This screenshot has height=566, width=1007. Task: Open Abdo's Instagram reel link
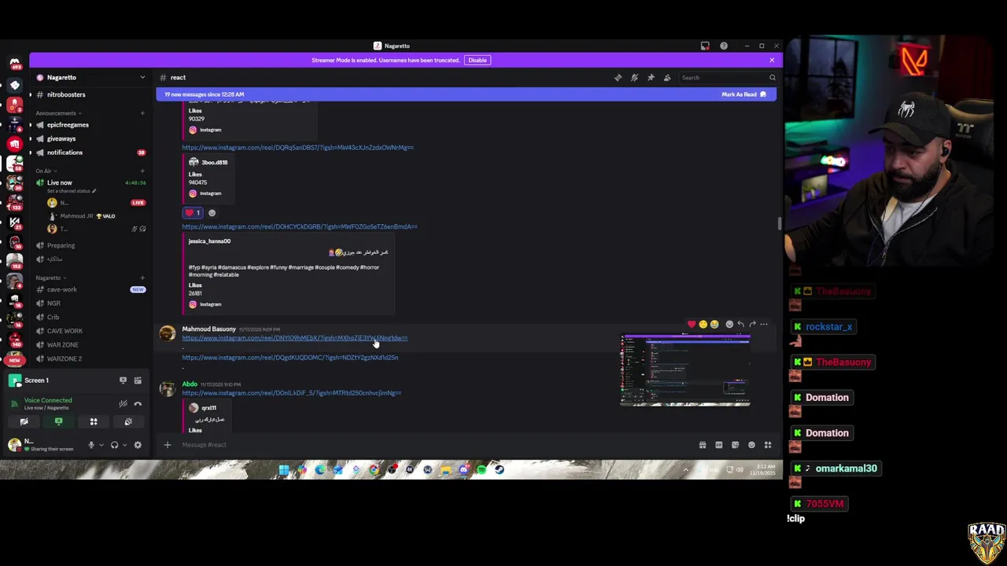pyautogui.click(x=292, y=393)
